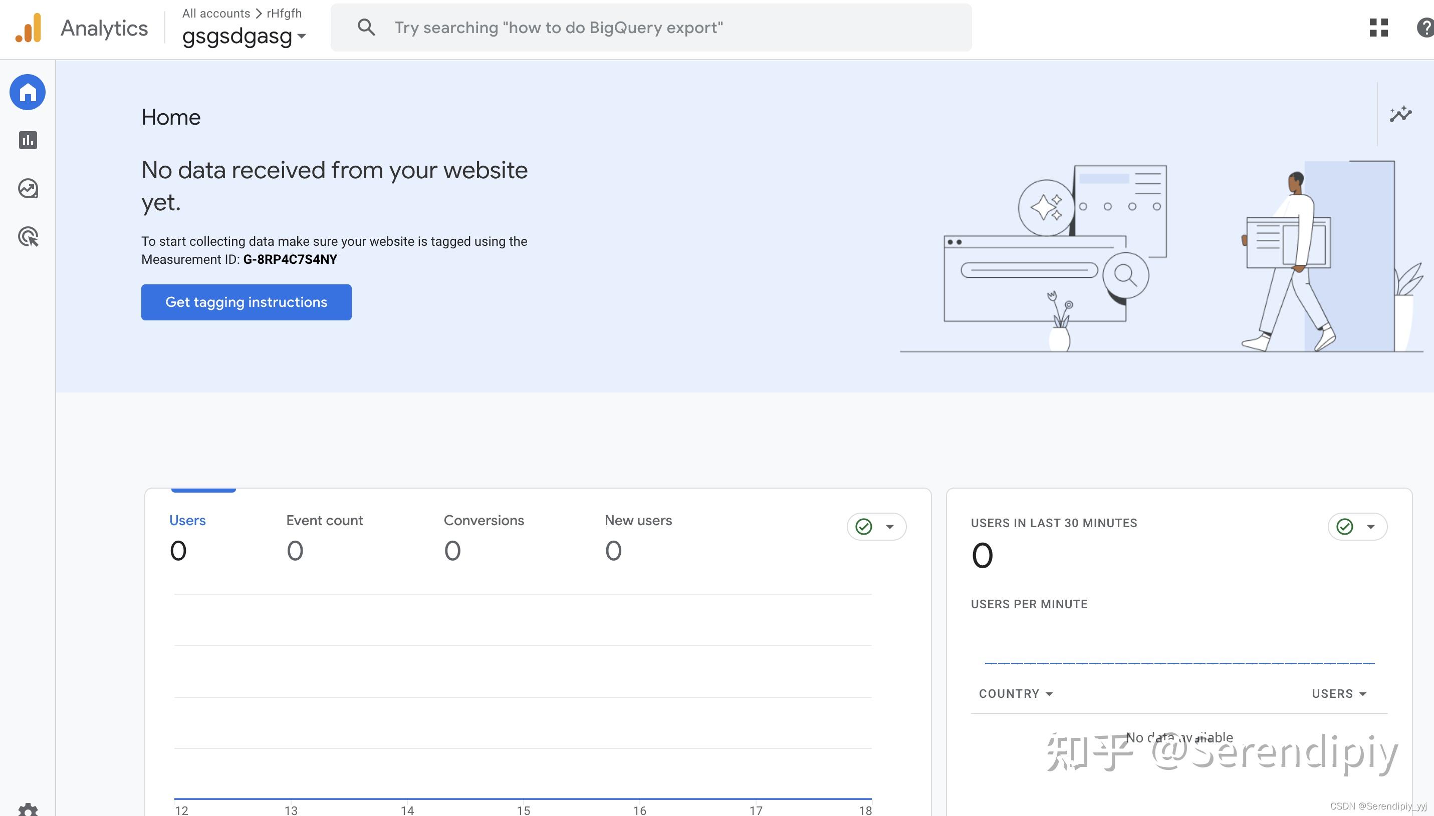Open the Explore icon in sidebar
This screenshot has width=1434, height=816.
28,188
